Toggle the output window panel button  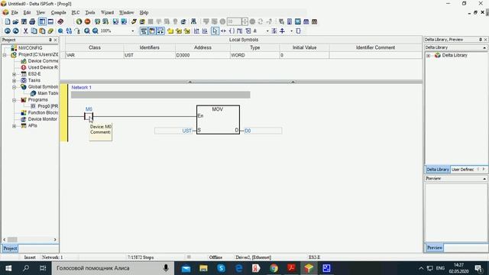click(x=50, y=21)
